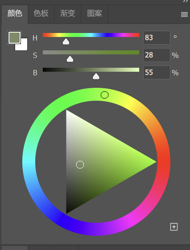Switch to the 色板 tab
Image resolution: width=190 pixels, height=250 pixels.
(x=41, y=13)
